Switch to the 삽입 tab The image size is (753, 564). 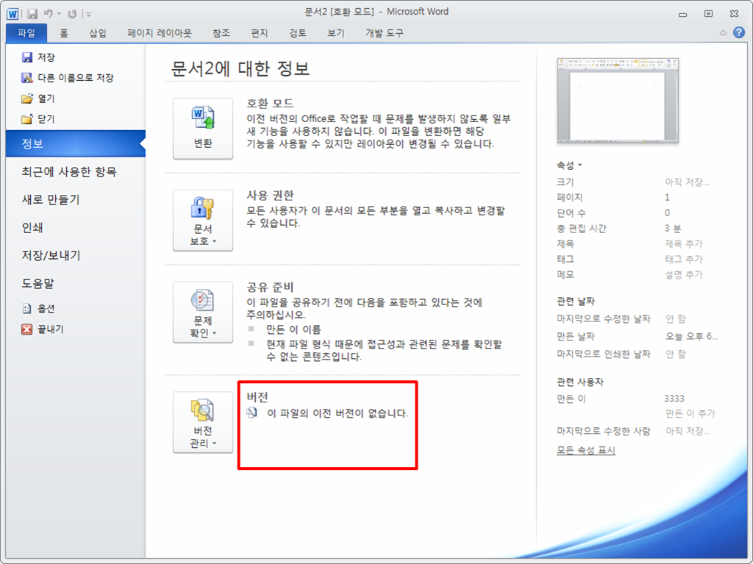point(98,32)
